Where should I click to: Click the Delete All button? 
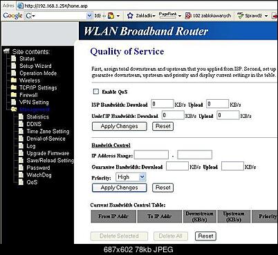coord(171,236)
